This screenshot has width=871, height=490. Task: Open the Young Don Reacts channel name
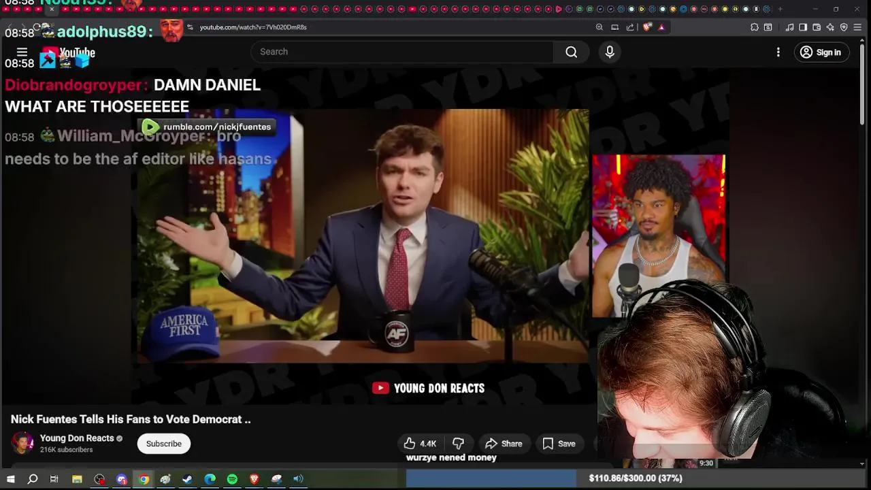coord(77,438)
